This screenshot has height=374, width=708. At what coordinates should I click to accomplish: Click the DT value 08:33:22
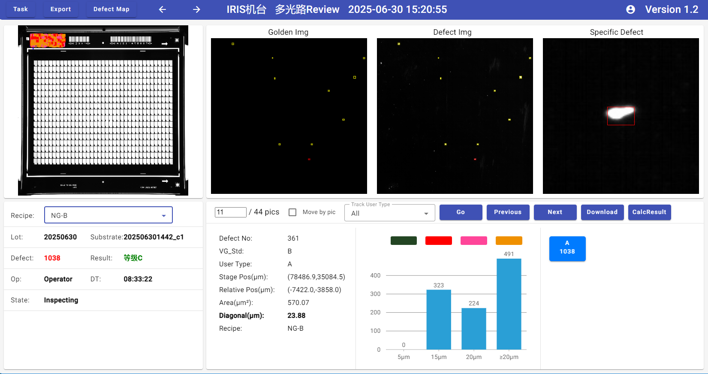click(138, 279)
